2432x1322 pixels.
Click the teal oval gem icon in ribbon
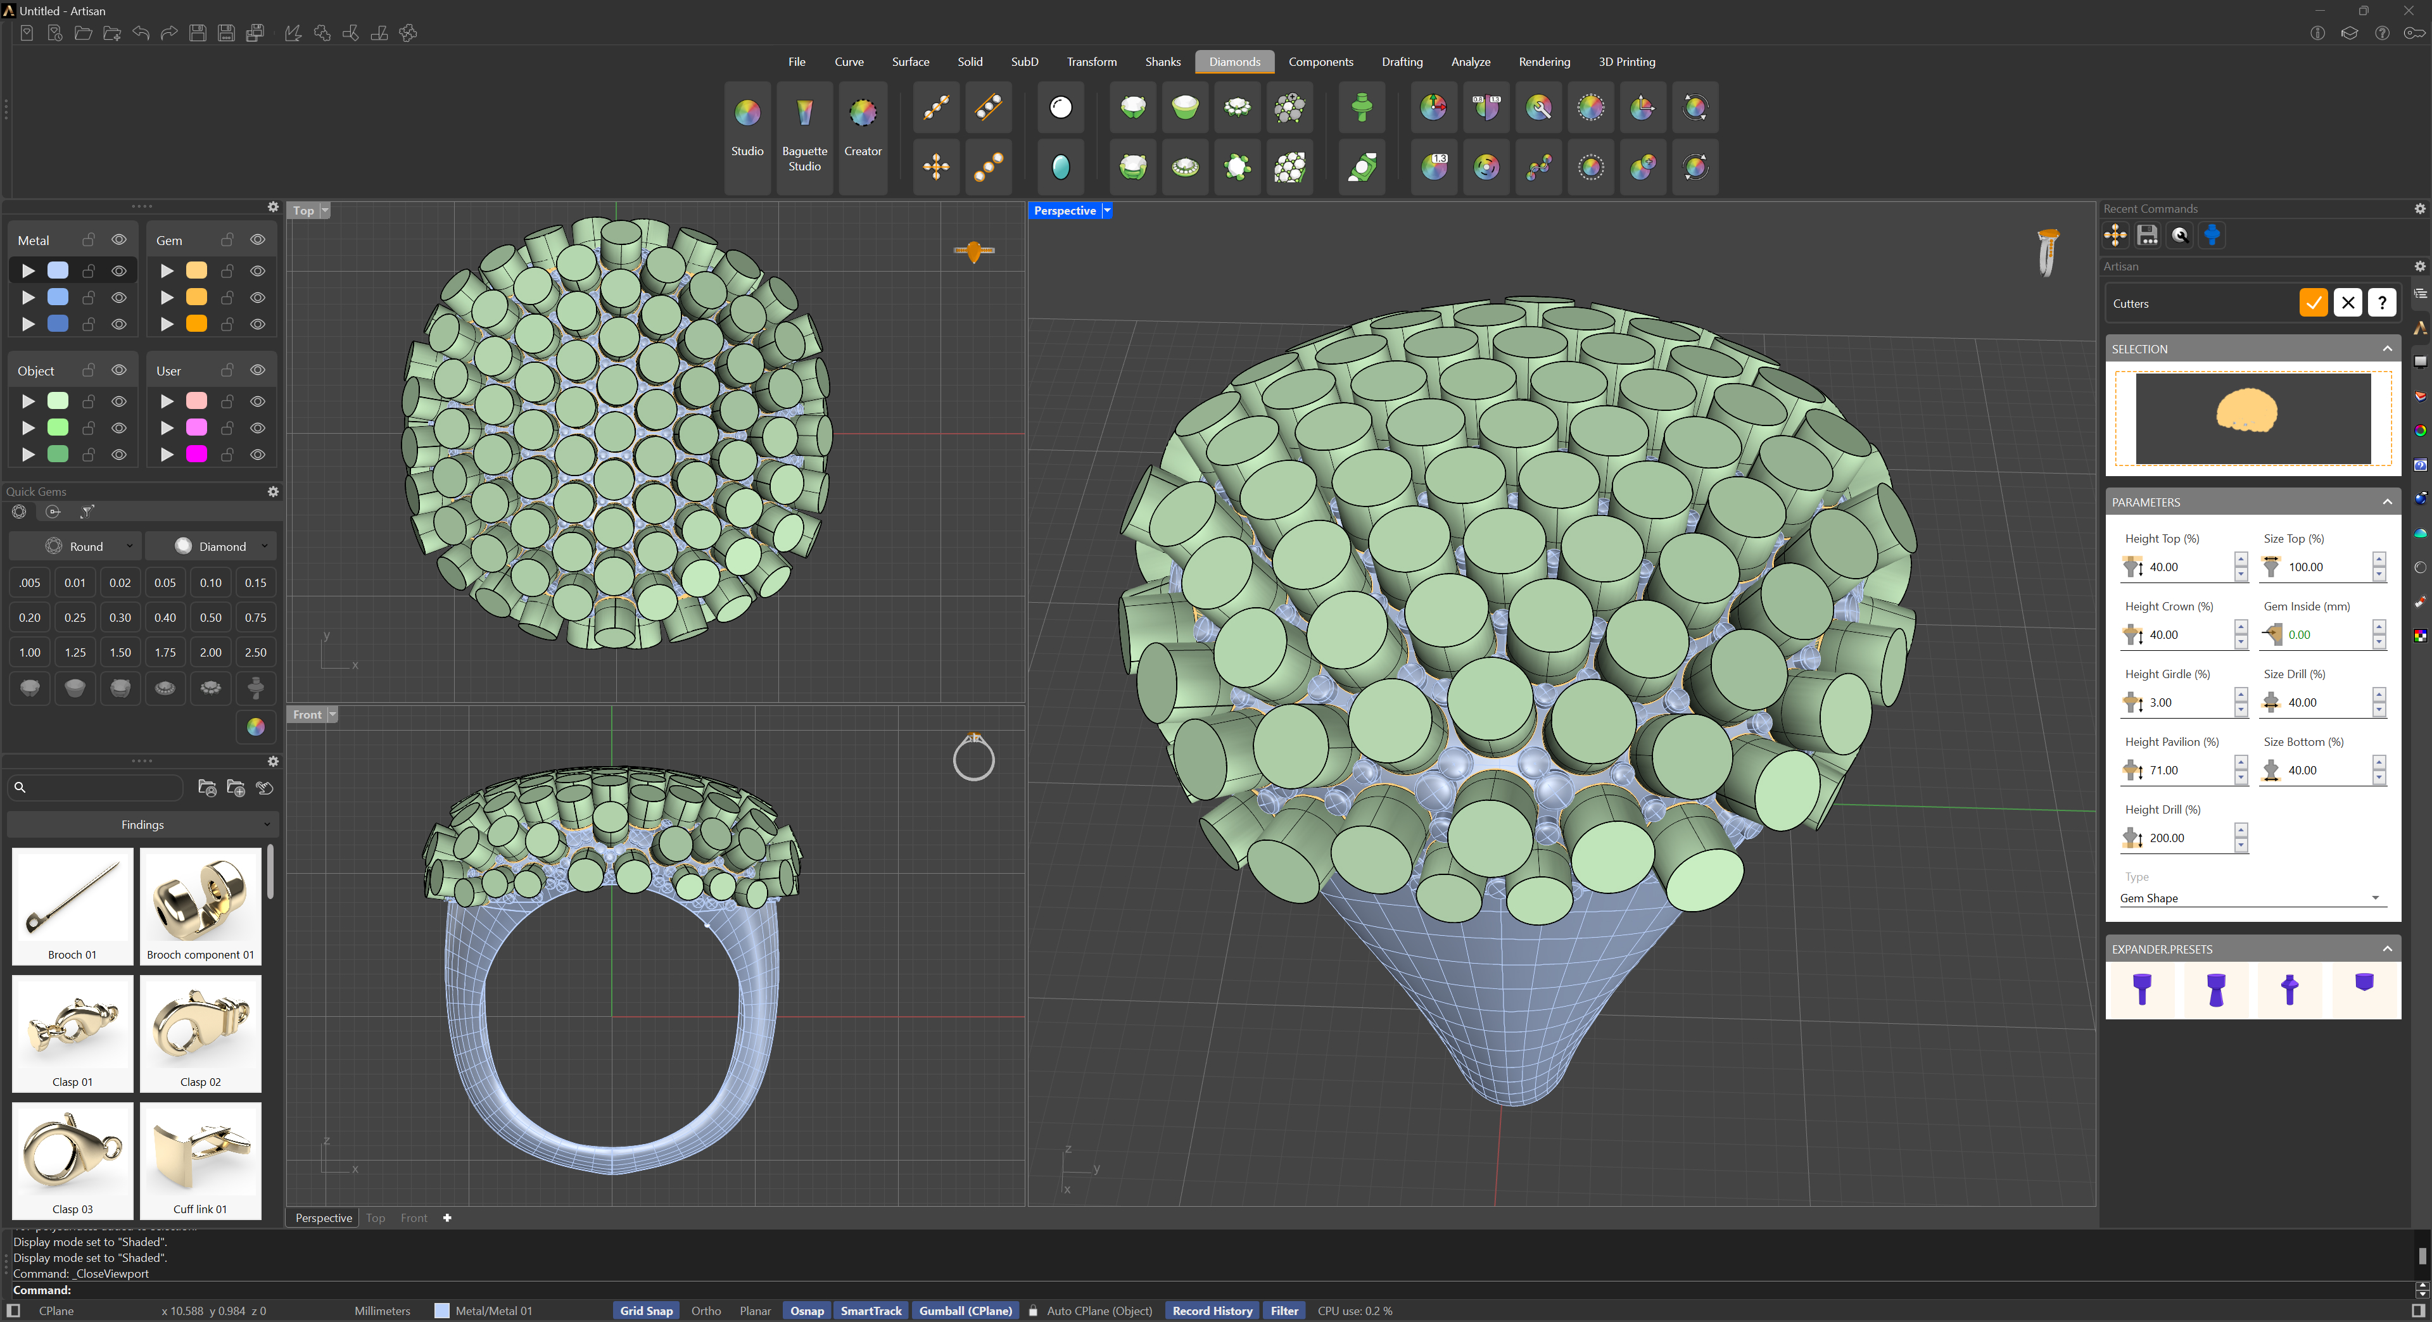[x=1061, y=167]
